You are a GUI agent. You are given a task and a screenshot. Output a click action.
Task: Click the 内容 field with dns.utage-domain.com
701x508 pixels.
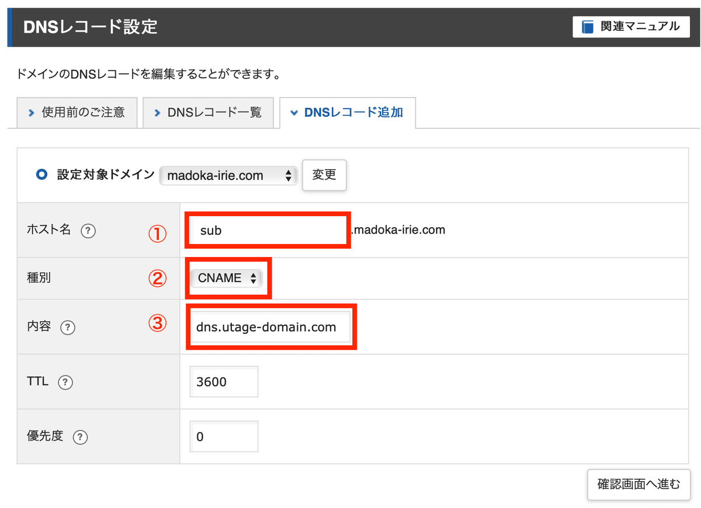click(x=270, y=327)
